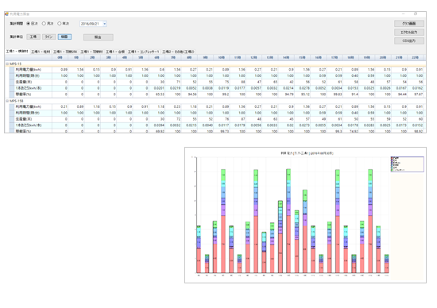Click MPS-15 1本あたり cell 0.0201 at 6時
Screen dimensions: 437x308
click(157, 88)
